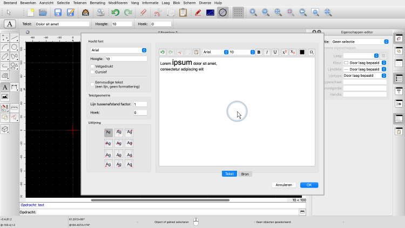Click the Lijn tussenafstand factor field

pyautogui.click(x=140, y=104)
